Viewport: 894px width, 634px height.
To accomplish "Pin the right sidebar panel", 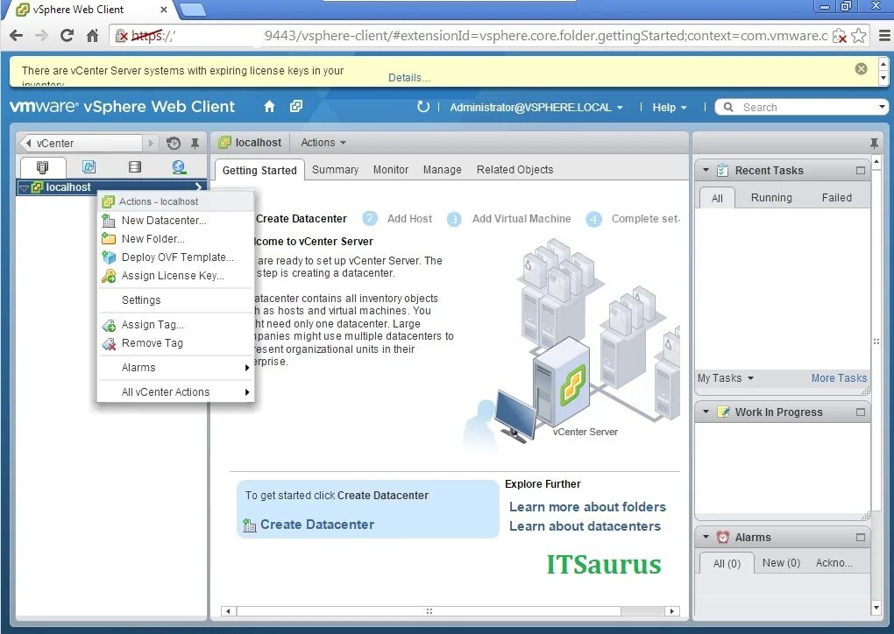I will tap(874, 143).
